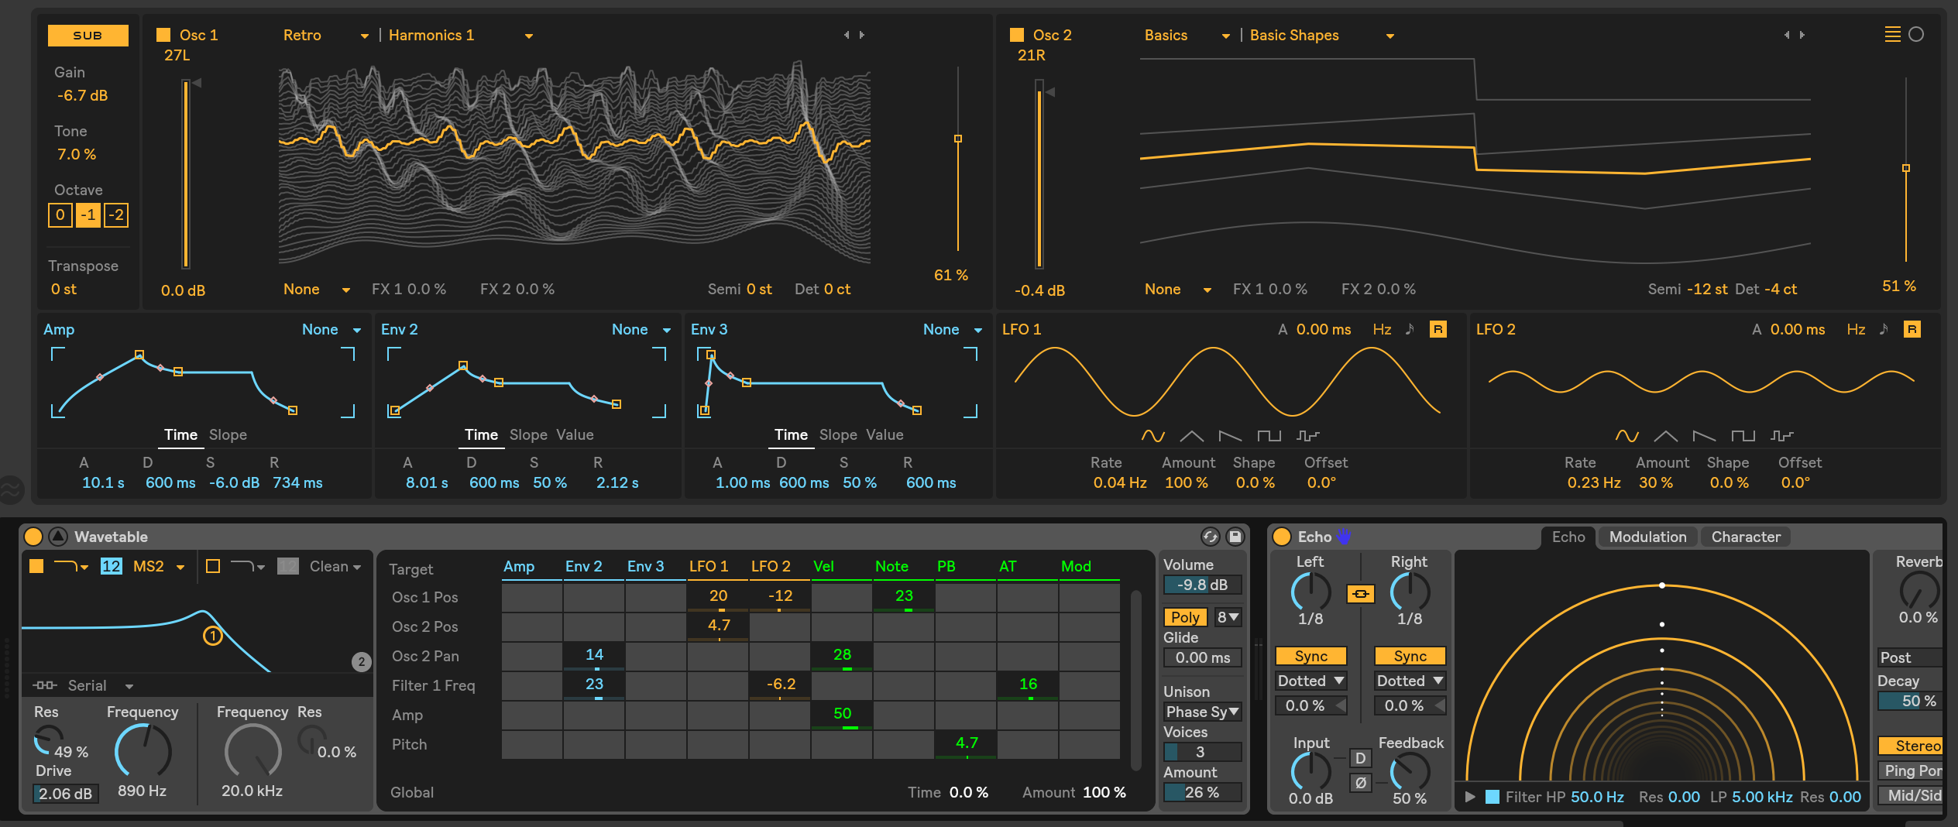Open Osc 1 Retro category dropdown
The image size is (1958, 827).
pyautogui.click(x=326, y=36)
